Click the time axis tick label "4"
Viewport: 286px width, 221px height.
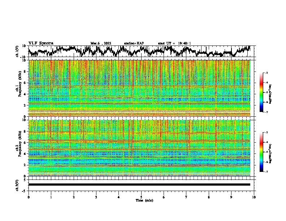[119, 197]
